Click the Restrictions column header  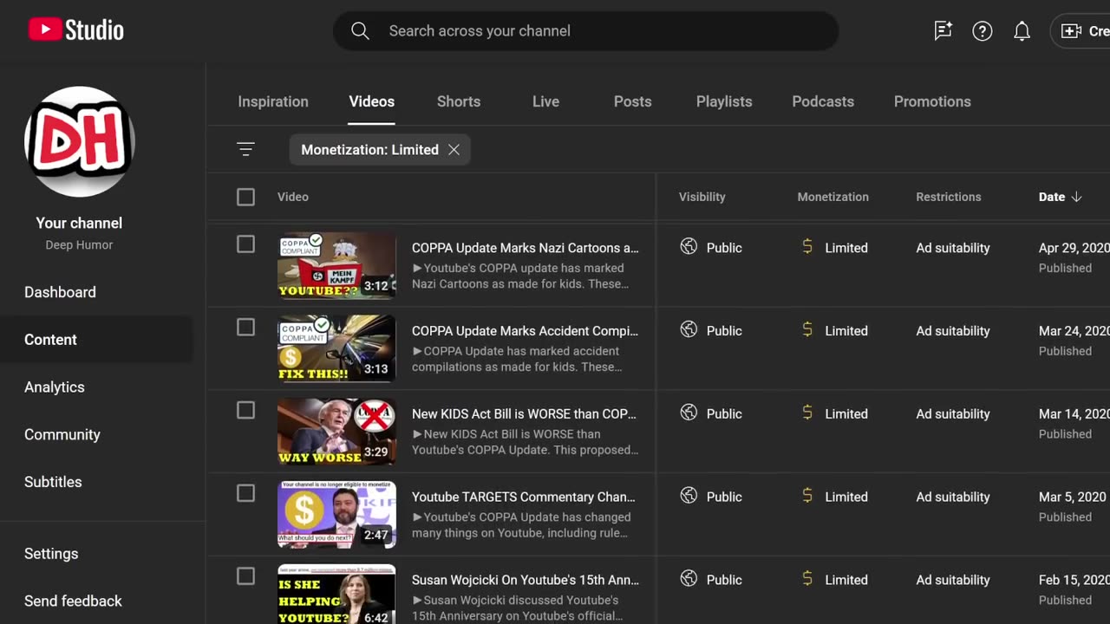[949, 197]
